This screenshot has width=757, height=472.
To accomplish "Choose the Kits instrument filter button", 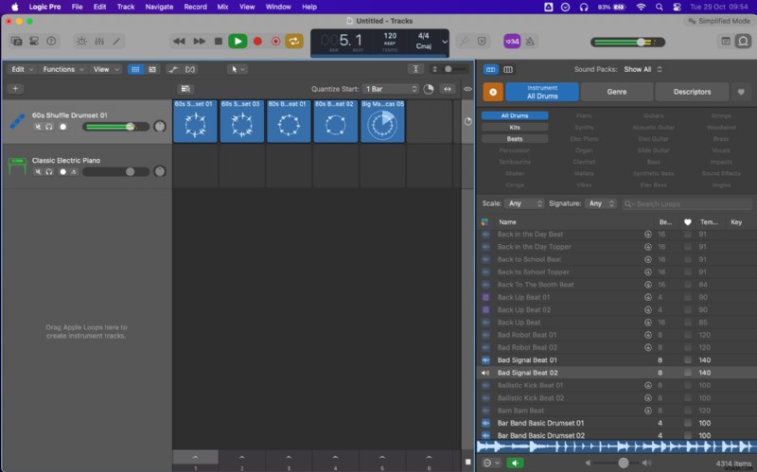I will (x=515, y=128).
